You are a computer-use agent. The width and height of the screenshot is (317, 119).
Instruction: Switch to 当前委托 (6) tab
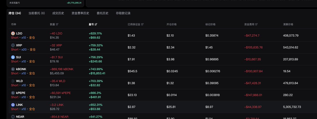pos(37,13)
